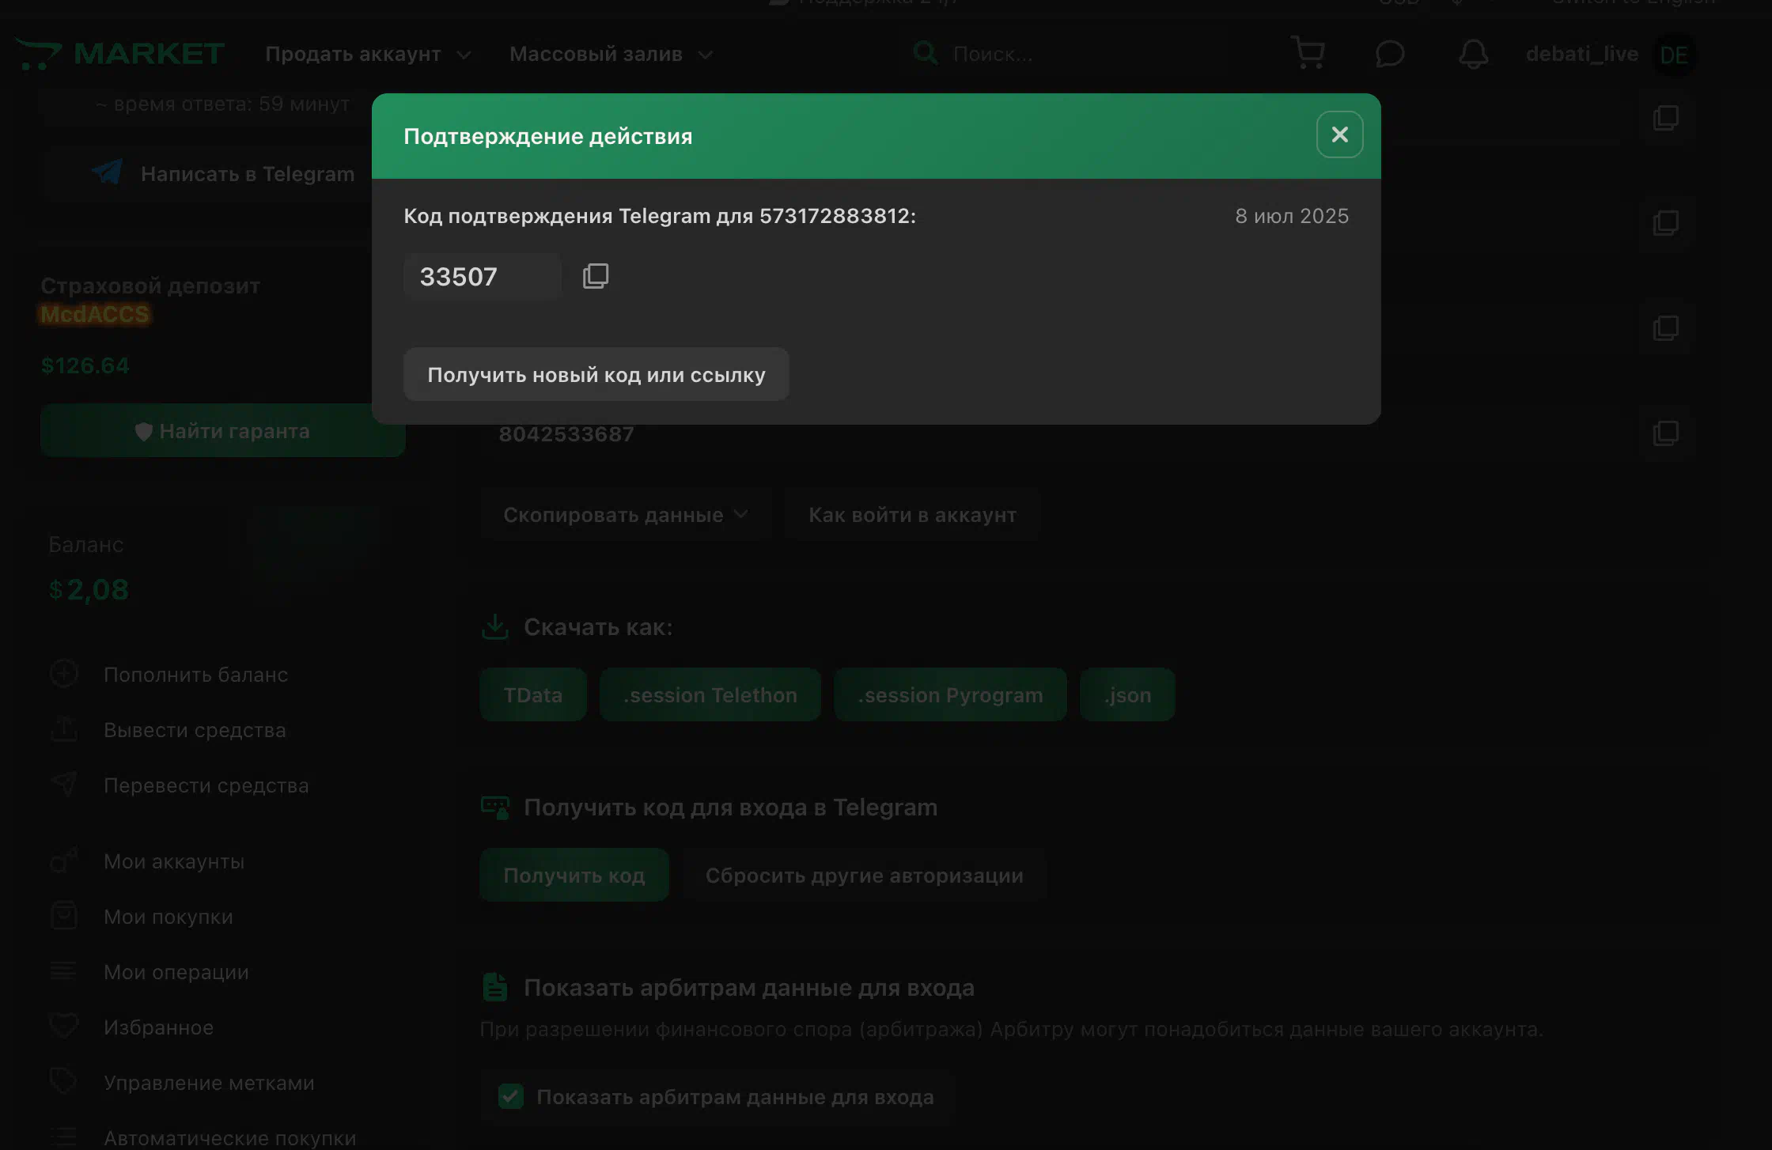Expand 'Скопировать данные' dropdown
1772x1150 pixels.
626,515
